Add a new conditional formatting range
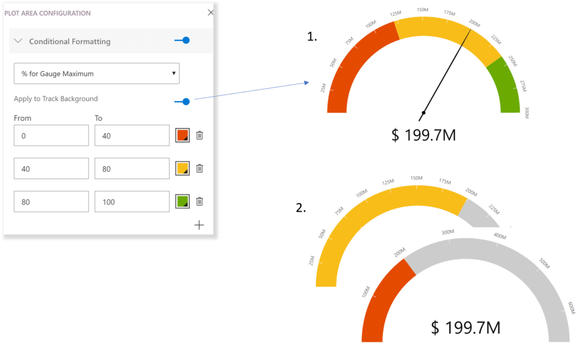This screenshot has width=577, height=344. (199, 225)
